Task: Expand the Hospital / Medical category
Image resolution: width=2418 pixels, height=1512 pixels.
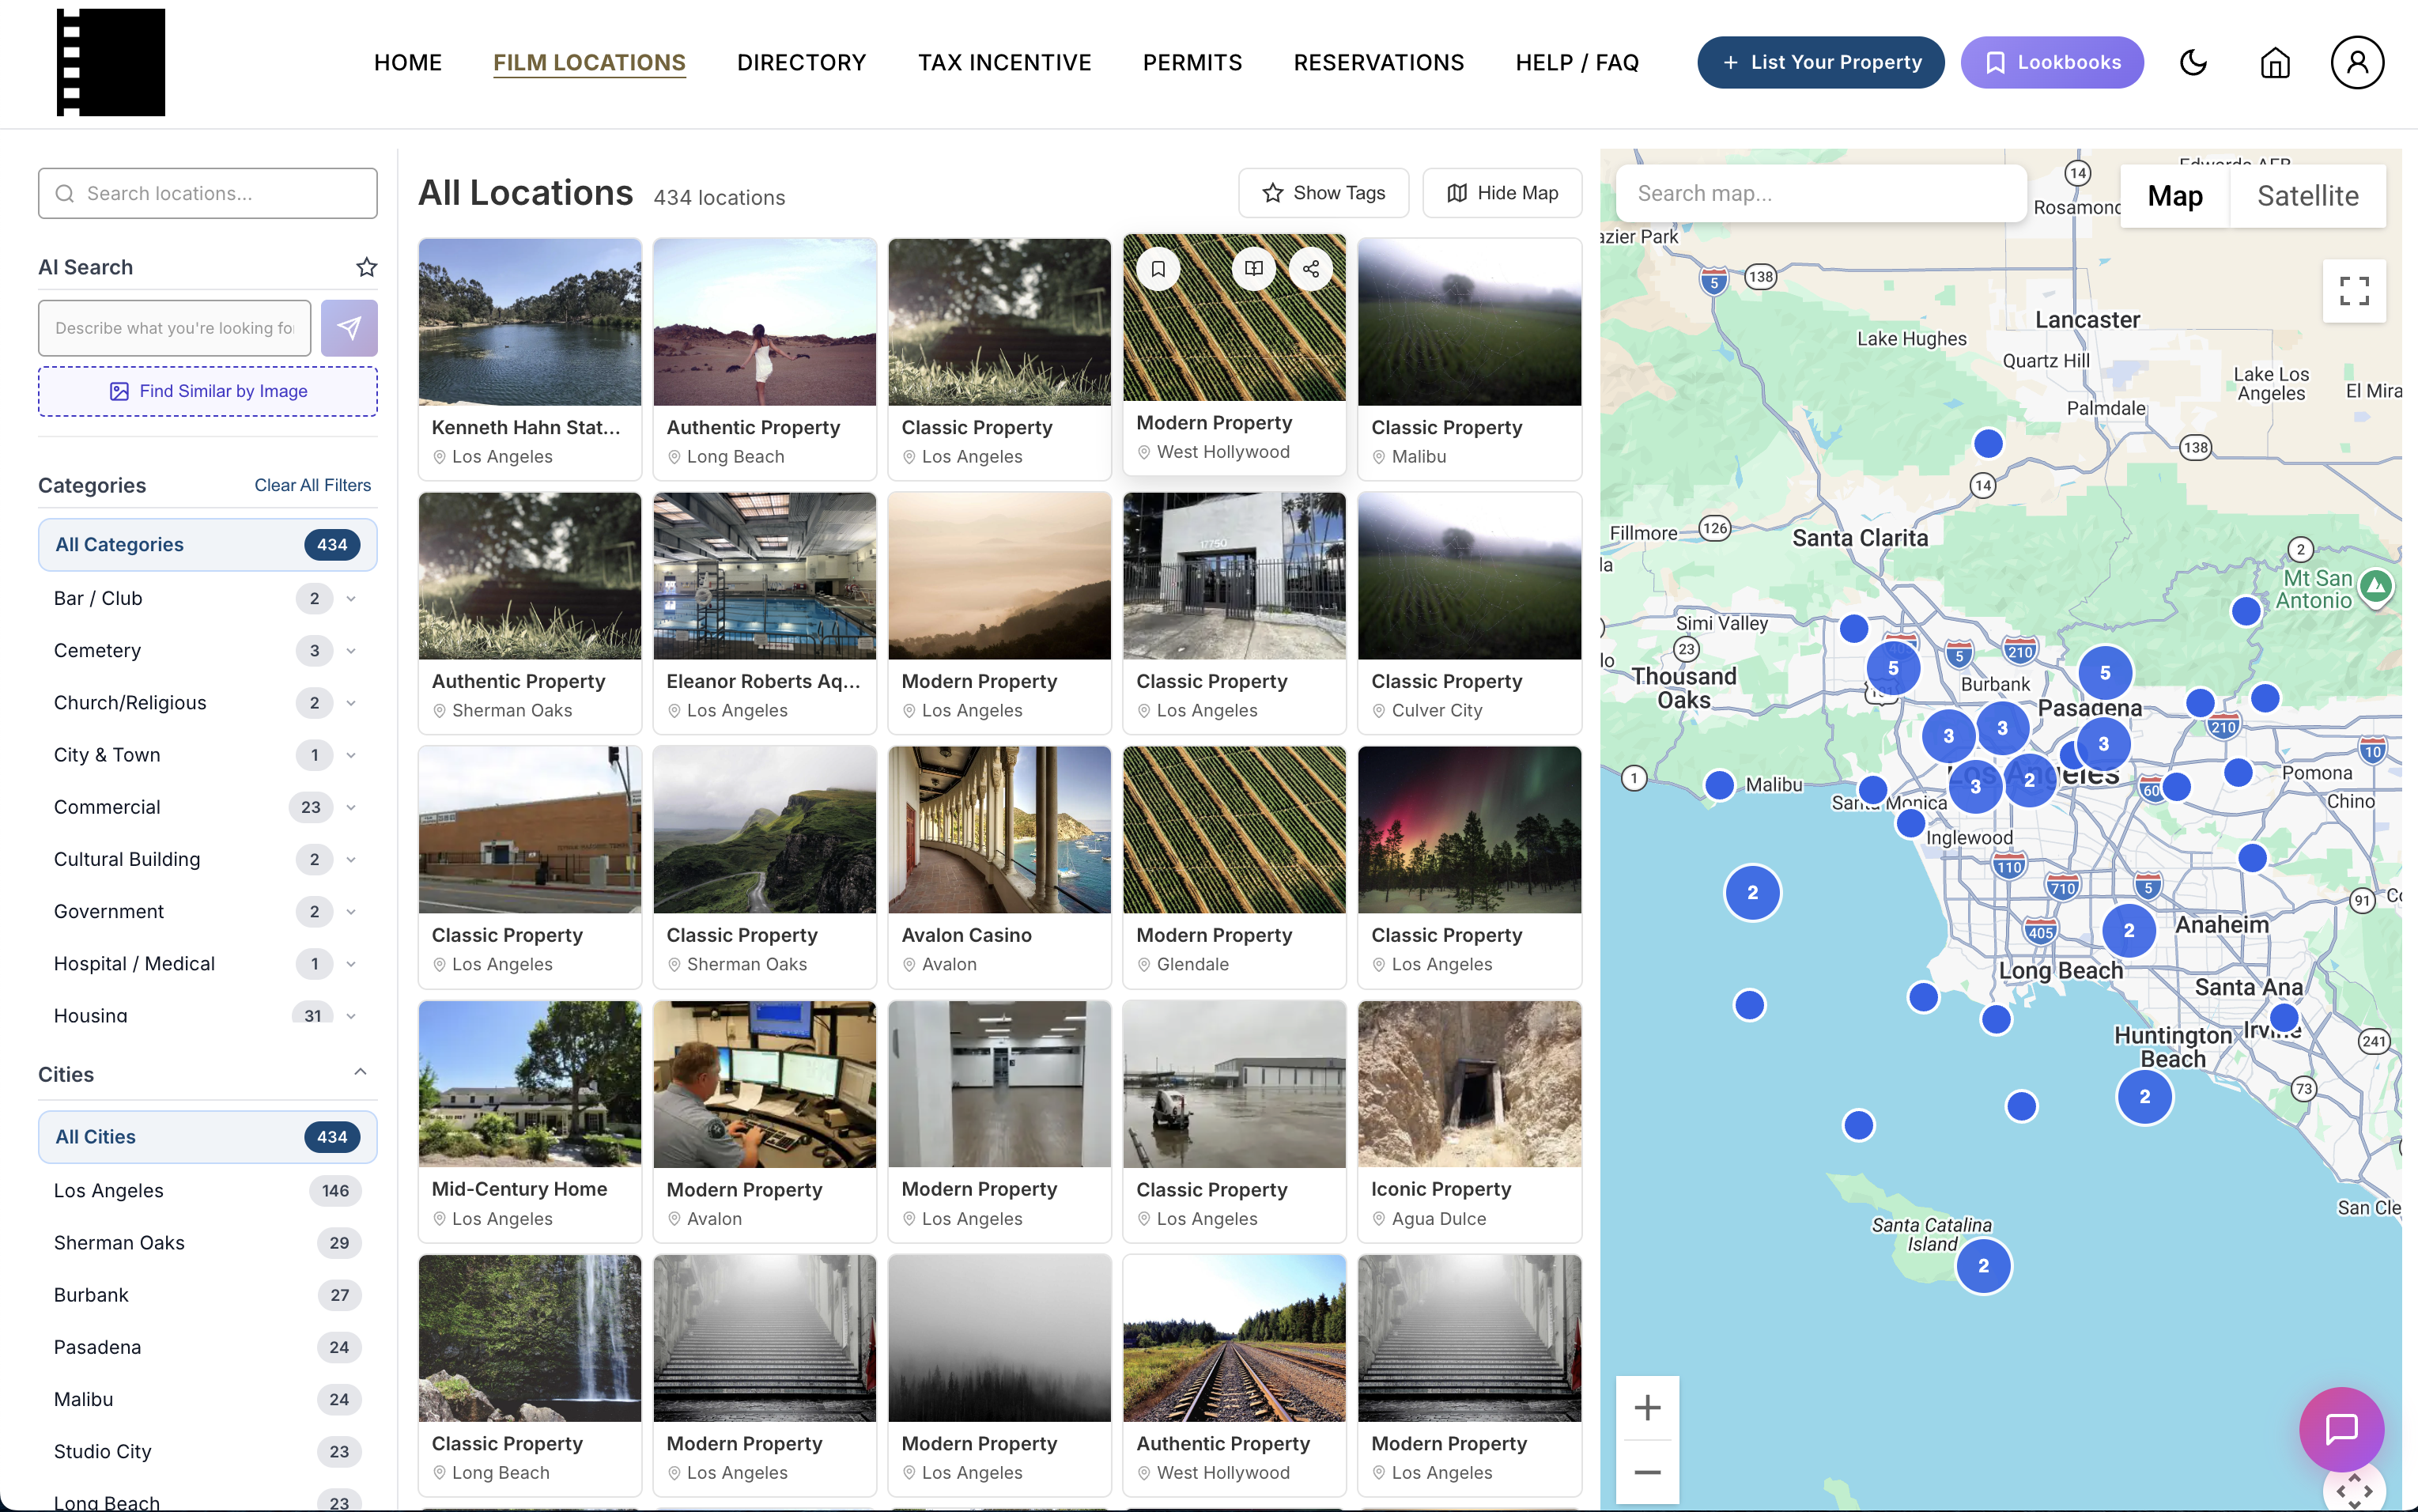Action: (351, 964)
